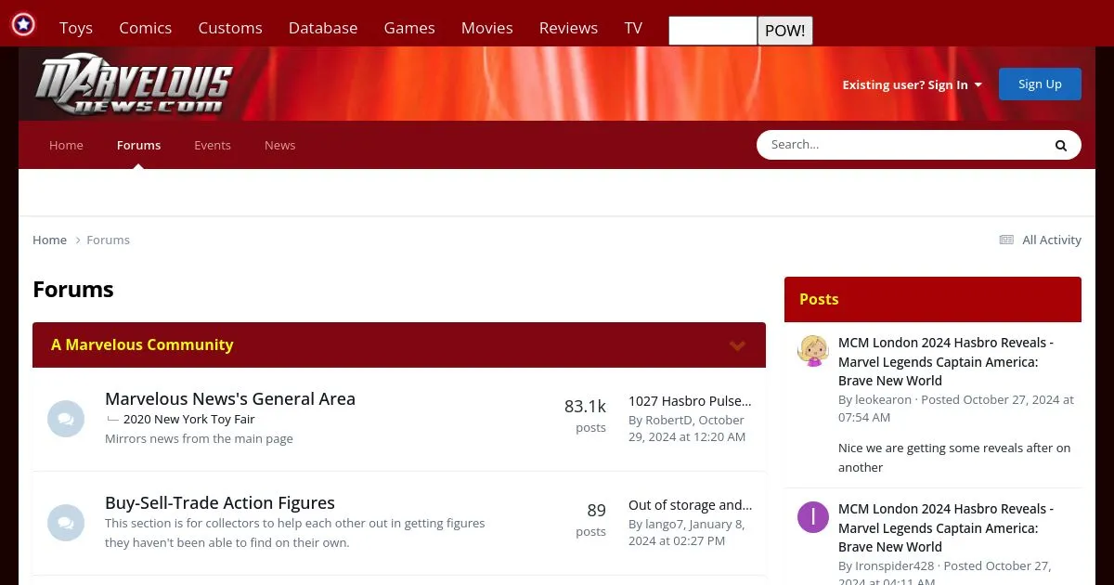1114x585 pixels.
Task: Click the 89 posts count
Action: click(591, 519)
